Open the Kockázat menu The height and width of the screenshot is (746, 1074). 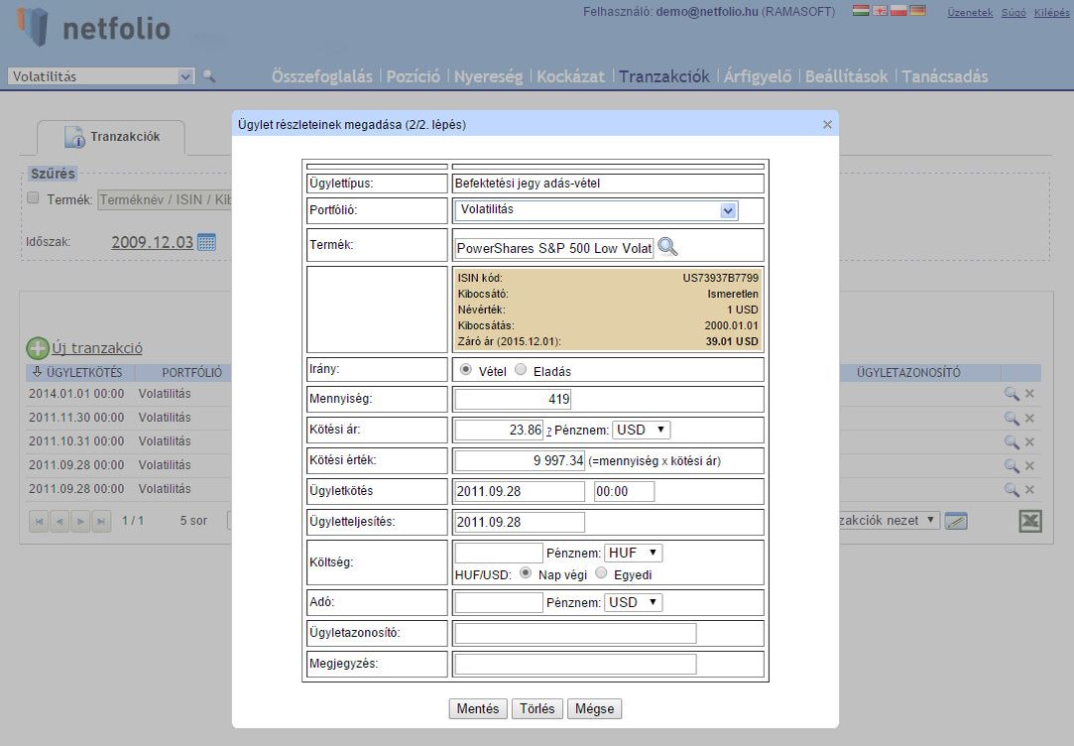click(x=570, y=76)
